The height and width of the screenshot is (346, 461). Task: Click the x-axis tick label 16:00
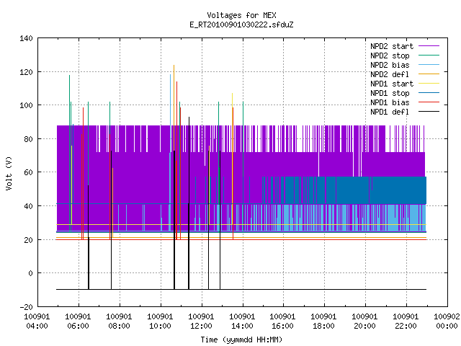point(283,327)
